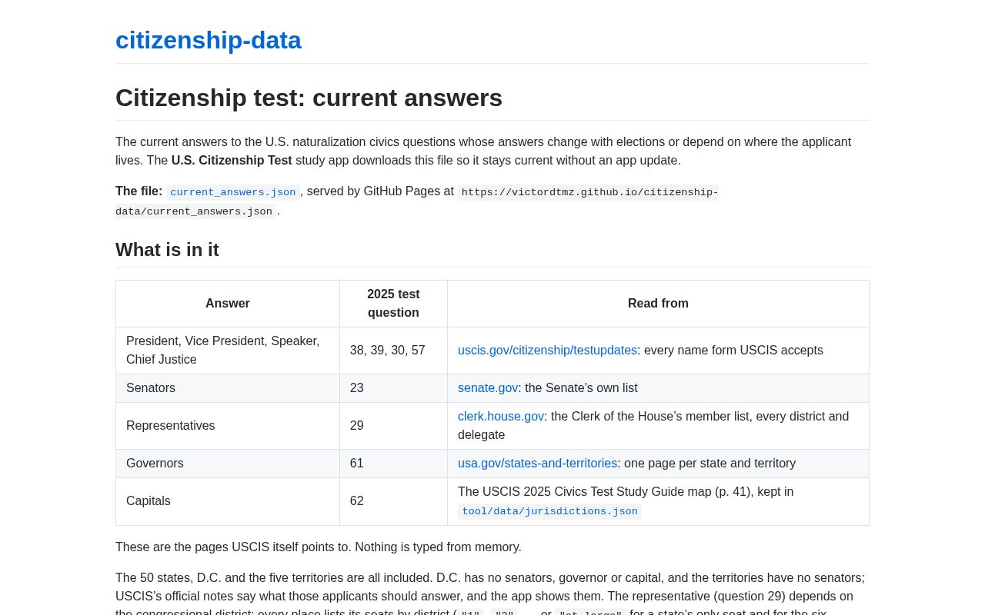
Task: Click question number 61 cell
Action: coord(393,464)
